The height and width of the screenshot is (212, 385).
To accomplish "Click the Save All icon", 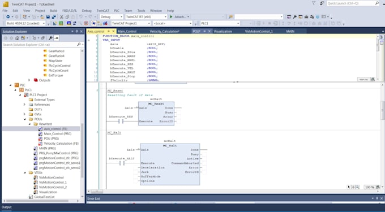I will (54, 17).
